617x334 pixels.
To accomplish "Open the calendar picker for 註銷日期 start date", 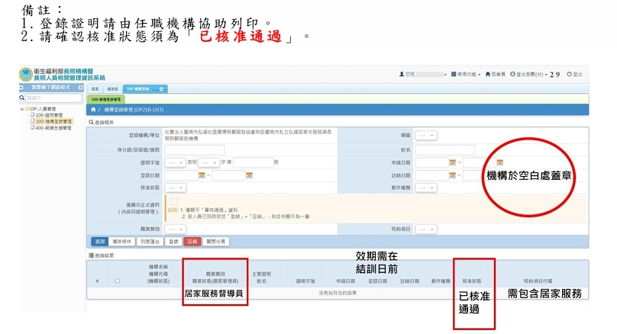I will pos(452,175).
